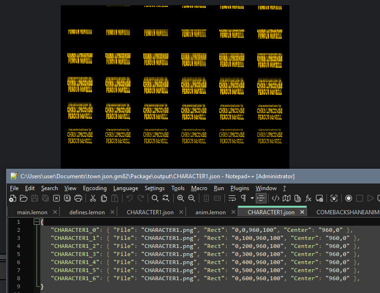The height and width of the screenshot is (293, 380).
Task: Open the Encoding menu
Action: pyautogui.click(x=95, y=188)
